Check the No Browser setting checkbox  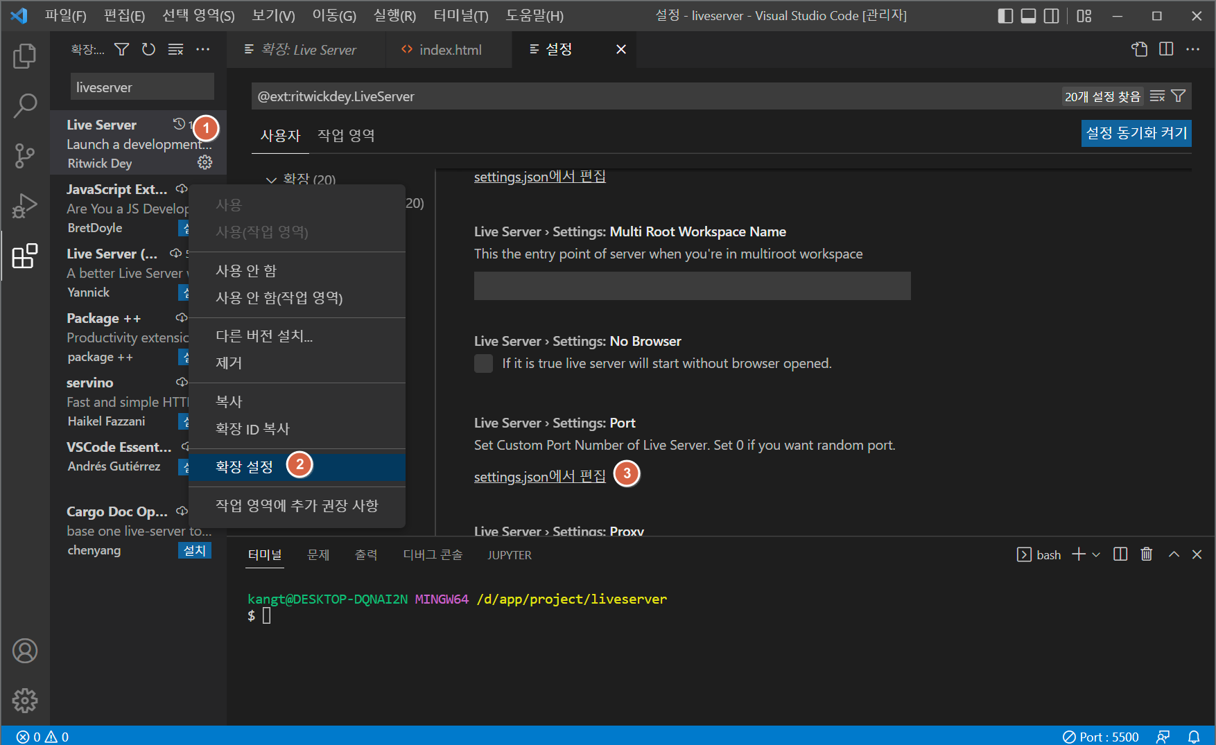click(x=483, y=363)
